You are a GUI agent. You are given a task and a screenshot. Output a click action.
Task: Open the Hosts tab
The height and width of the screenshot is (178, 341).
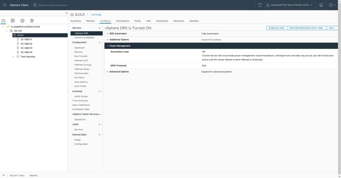point(138,21)
